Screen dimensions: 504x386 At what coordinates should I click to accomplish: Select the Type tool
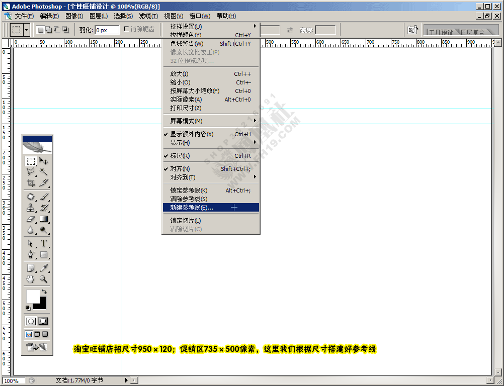44,243
